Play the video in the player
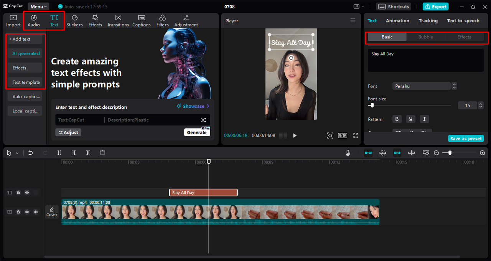 point(295,135)
